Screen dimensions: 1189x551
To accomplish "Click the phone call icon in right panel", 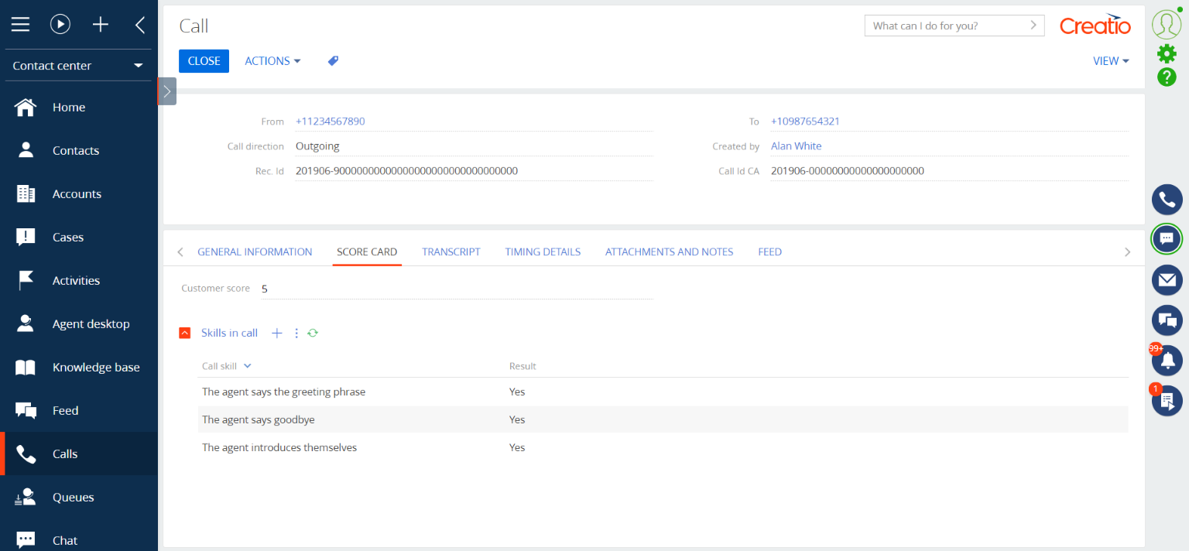I will click(1167, 200).
